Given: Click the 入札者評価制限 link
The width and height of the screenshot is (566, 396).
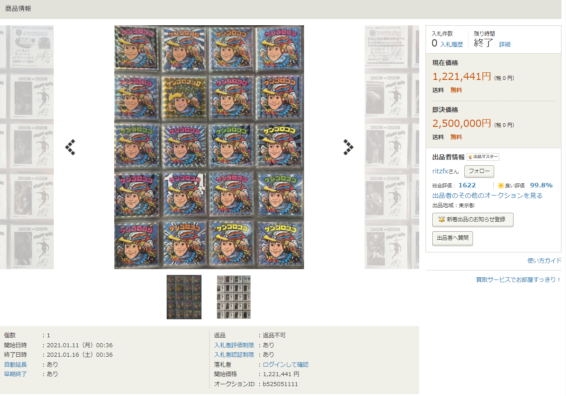Looking at the screenshot, I should pyautogui.click(x=234, y=345).
